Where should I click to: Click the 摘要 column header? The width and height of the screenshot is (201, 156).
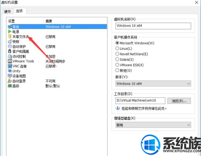coord(49,21)
